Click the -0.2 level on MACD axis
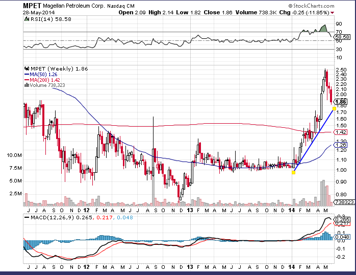The image size is (356, 275). [341, 257]
